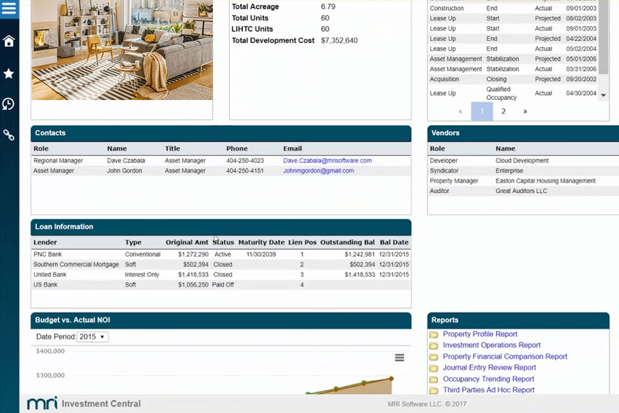Screen dimensions: 619x413
Task: Select the Home icon in the sidebar
Action: [x=9, y=40]
